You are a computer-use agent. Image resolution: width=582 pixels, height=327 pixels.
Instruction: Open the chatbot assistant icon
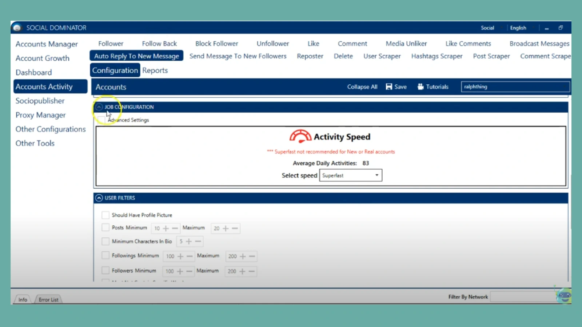564,296
